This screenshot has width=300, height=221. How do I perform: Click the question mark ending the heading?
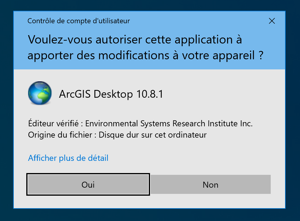260,56
